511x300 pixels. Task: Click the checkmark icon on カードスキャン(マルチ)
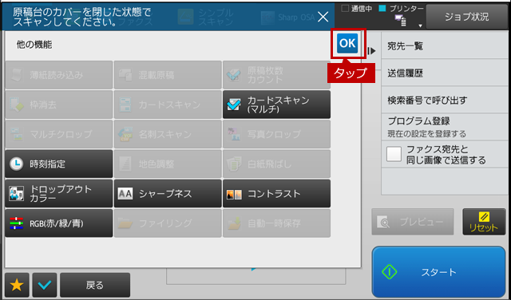(x=234, y=105)
